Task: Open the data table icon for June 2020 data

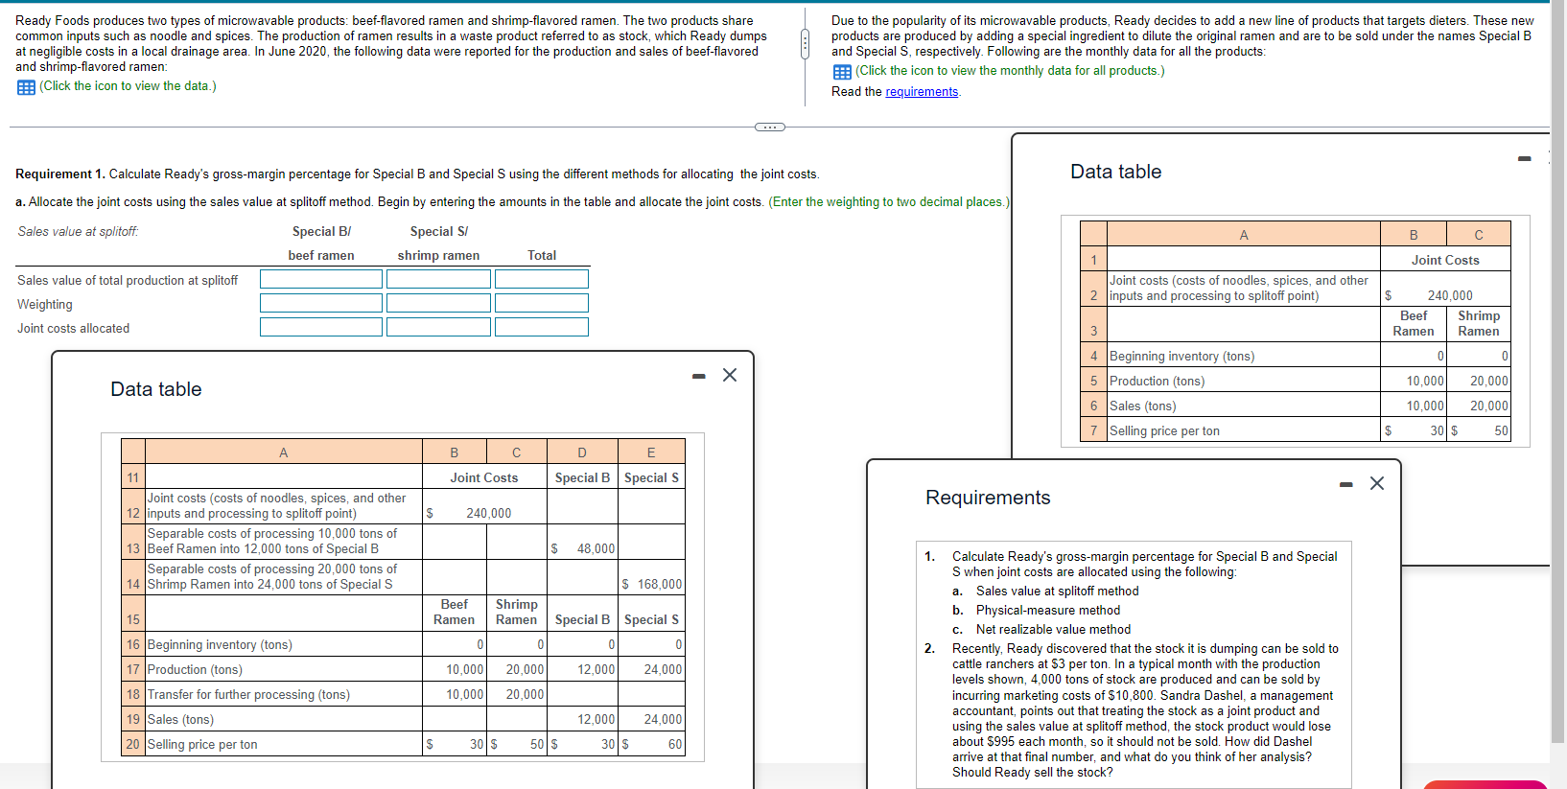Action: click(26, 87)
